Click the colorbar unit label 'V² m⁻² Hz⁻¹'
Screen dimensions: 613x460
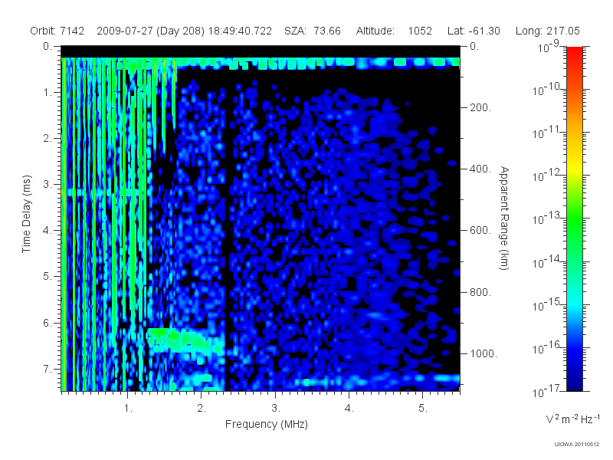[572, 419]
